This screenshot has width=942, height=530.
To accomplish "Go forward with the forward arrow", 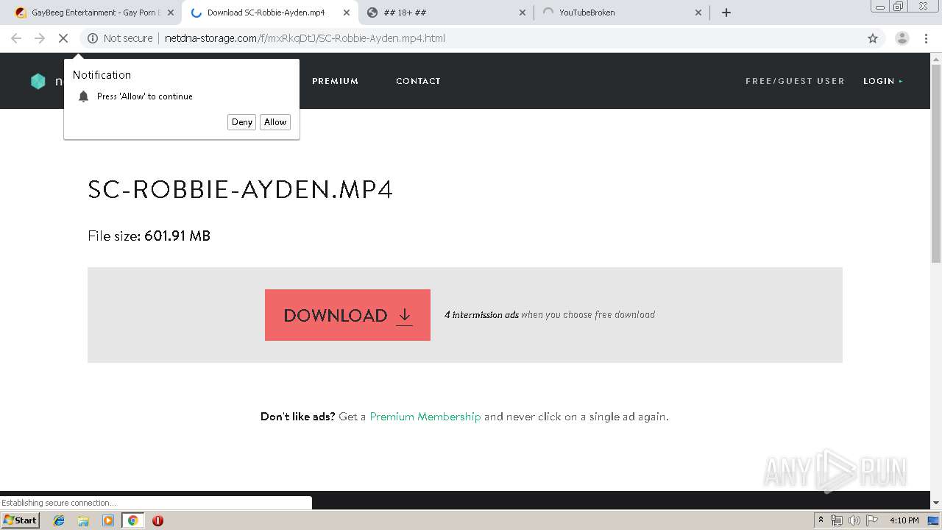I will click(40, 38).
